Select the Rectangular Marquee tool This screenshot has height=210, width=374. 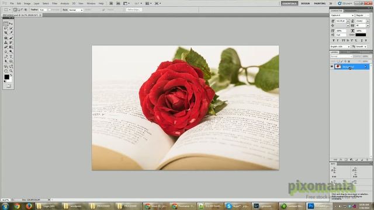(x=6, y=24)
